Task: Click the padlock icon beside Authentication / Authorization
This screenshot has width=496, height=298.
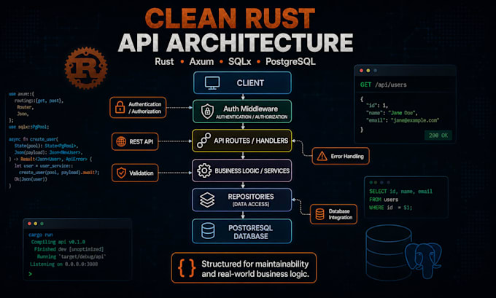Action: (120, 107)
